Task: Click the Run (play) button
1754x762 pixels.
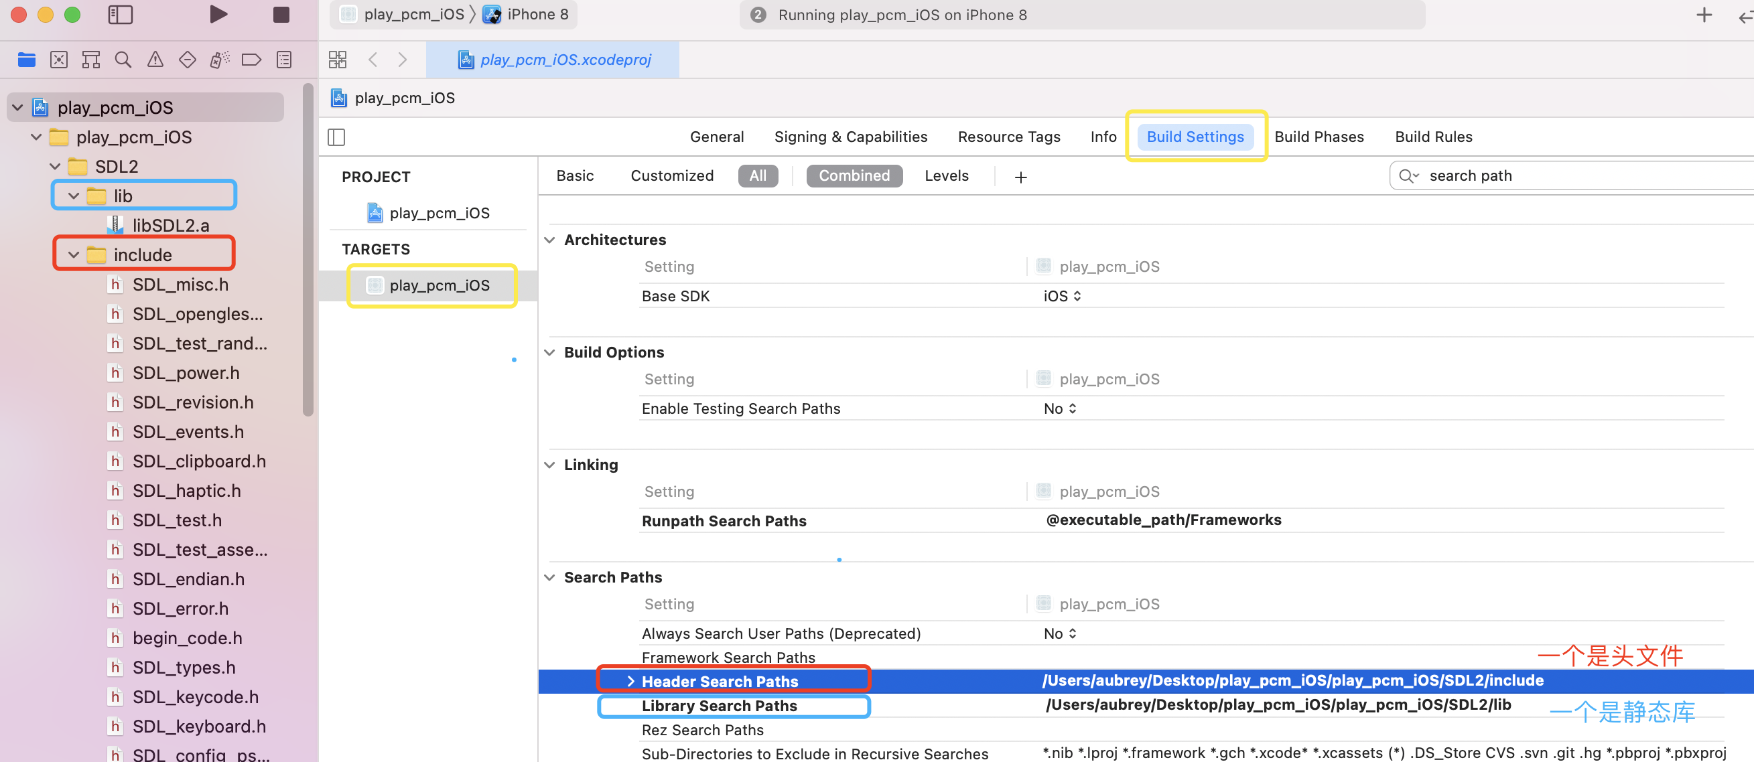Action: [217, 14]
